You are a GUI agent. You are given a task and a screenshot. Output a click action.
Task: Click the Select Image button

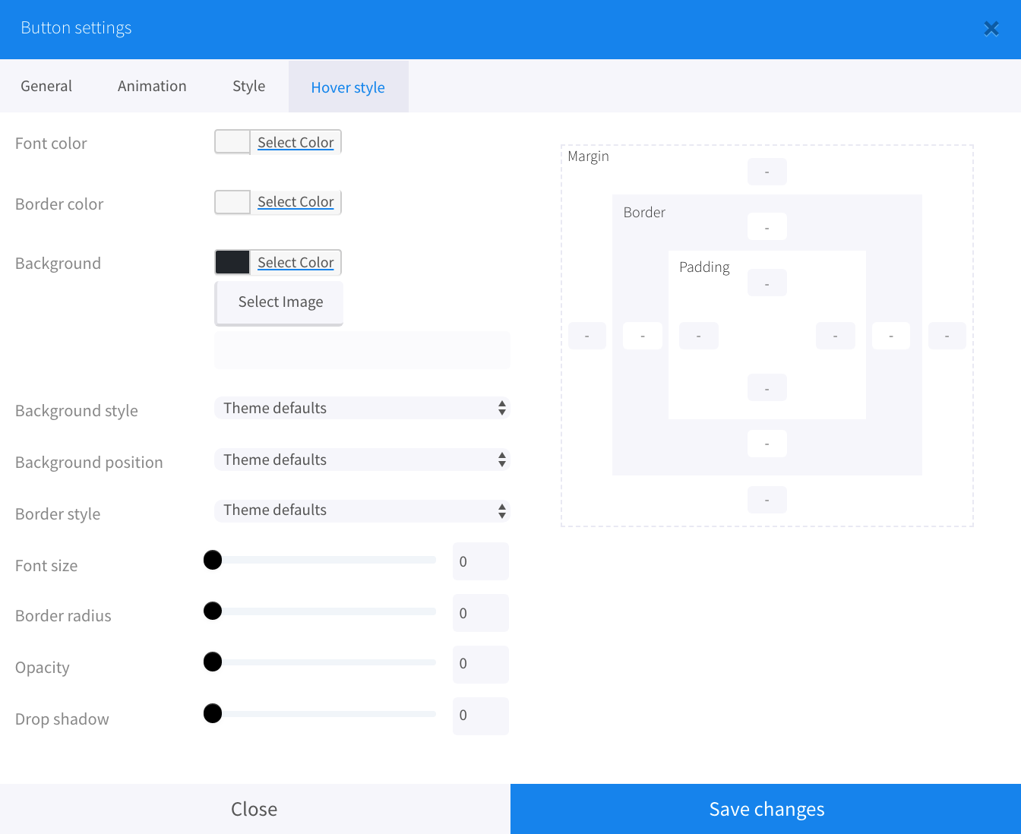280,303
